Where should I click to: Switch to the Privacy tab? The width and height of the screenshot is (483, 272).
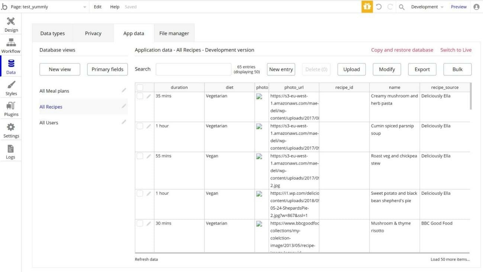pyautogui.click(x=93, y=33)
